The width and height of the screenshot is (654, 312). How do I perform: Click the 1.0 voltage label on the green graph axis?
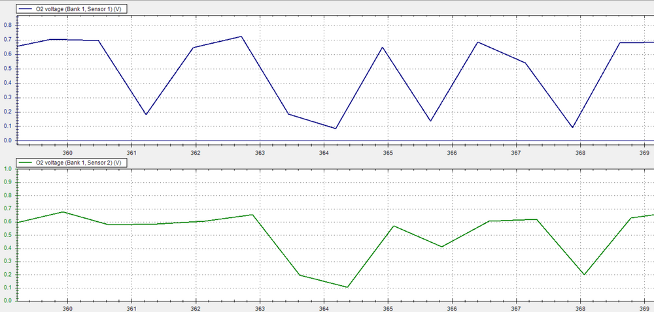[x=7, y=169]
